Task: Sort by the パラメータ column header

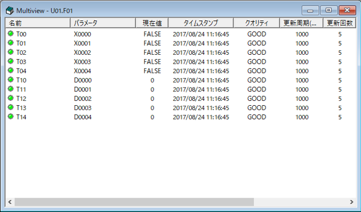Action: 103,23
